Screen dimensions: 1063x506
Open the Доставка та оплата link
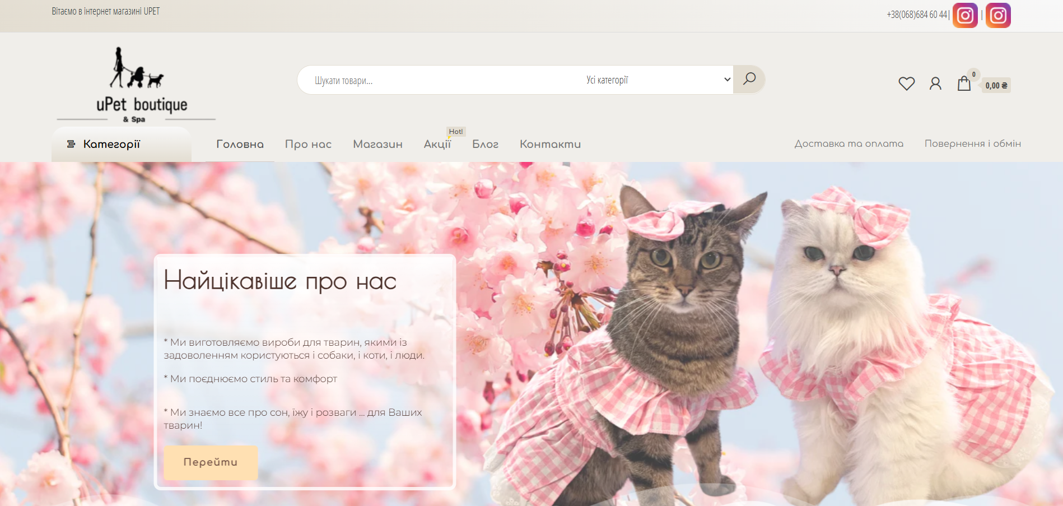pos(848,143)
